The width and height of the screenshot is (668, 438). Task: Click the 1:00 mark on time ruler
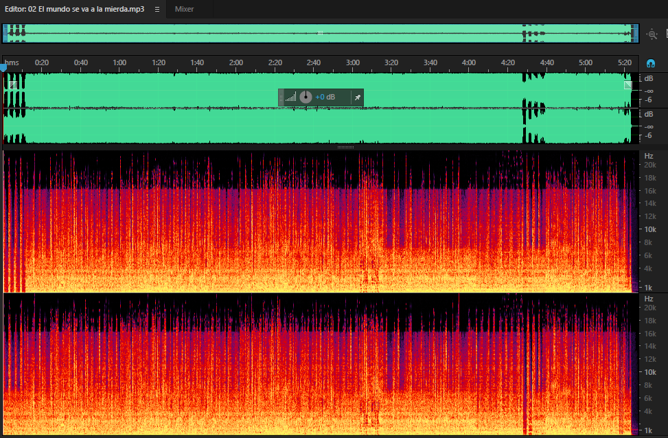click(119, 62)
